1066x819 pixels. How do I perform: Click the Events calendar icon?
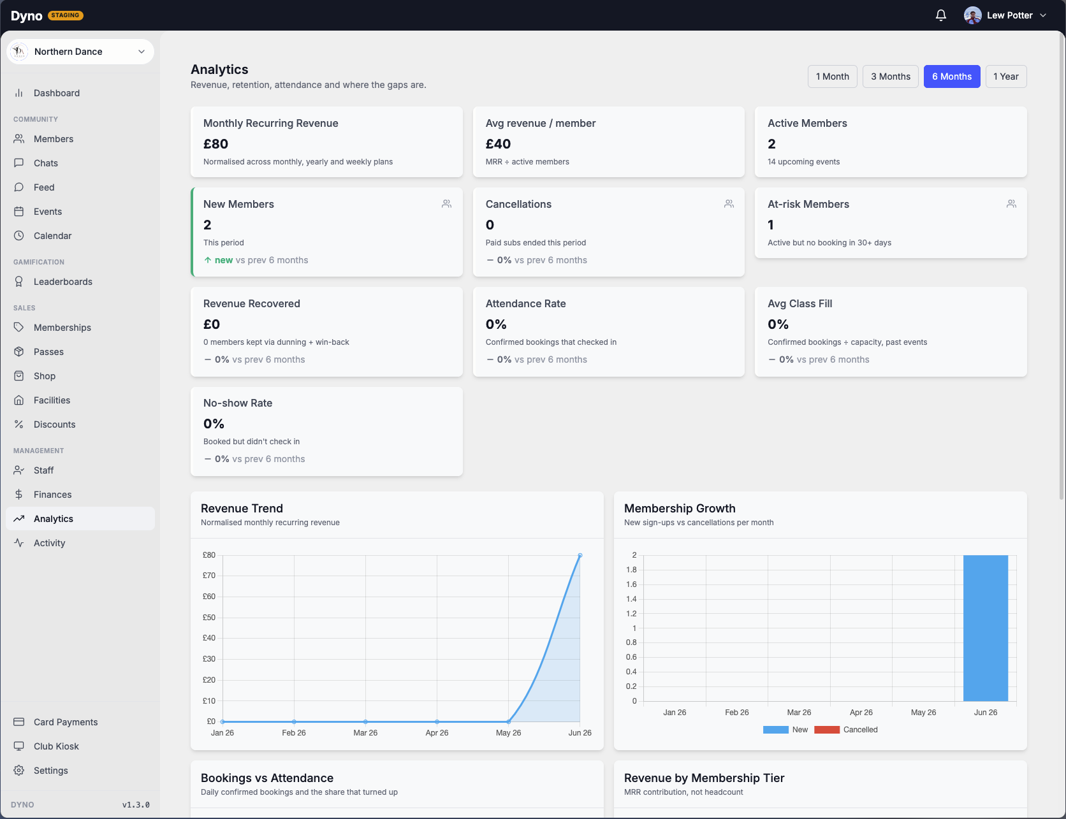pos(19,212)
